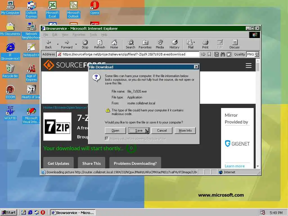Image resolution: width=288 pixels, height=216 pixels.
Task: Select the Microsoft Visual InterDev desktop icon
Action: click(31, 116)
